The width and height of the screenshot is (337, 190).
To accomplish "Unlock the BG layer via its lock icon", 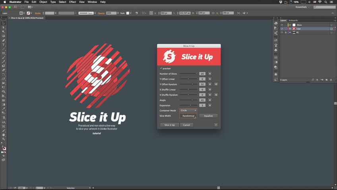I will tap(286, 32).
